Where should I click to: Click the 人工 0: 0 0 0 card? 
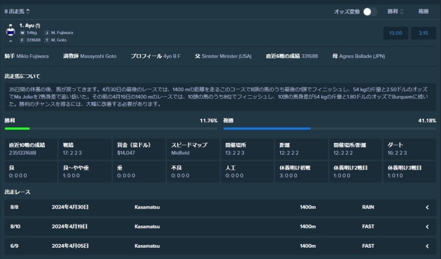[247, 171]
